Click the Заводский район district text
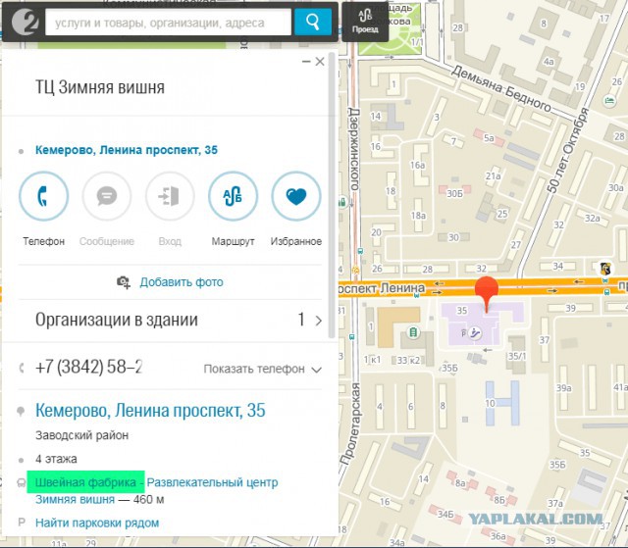628x548 pixels. [81, 435]
